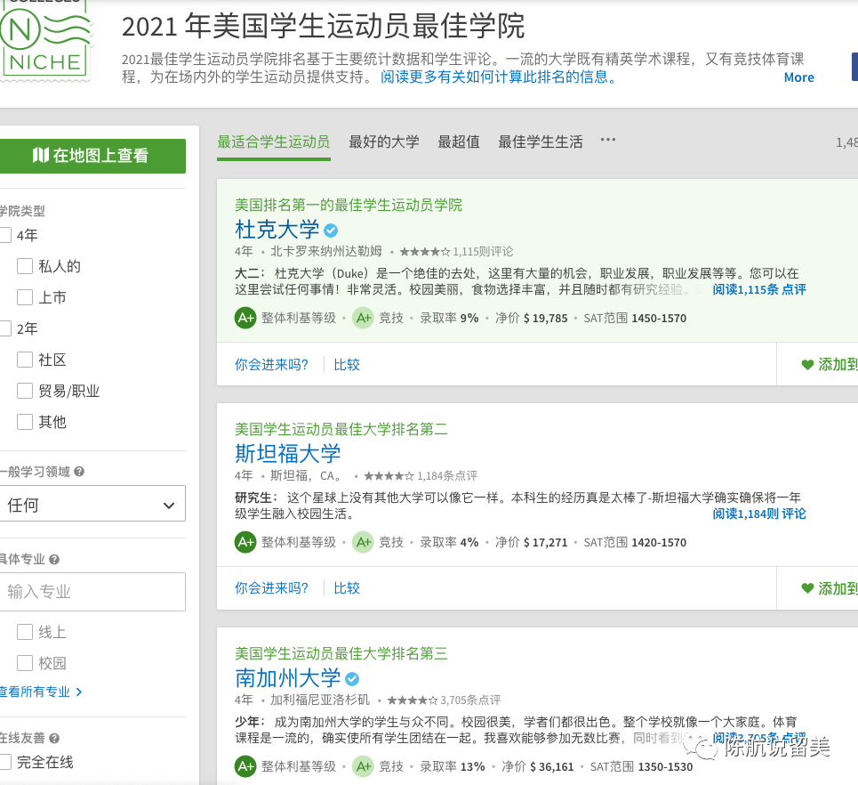Switch to the 最超值 tab
Image resolution: width=858 pixels, height=785 pixels.
coord(459,142)
